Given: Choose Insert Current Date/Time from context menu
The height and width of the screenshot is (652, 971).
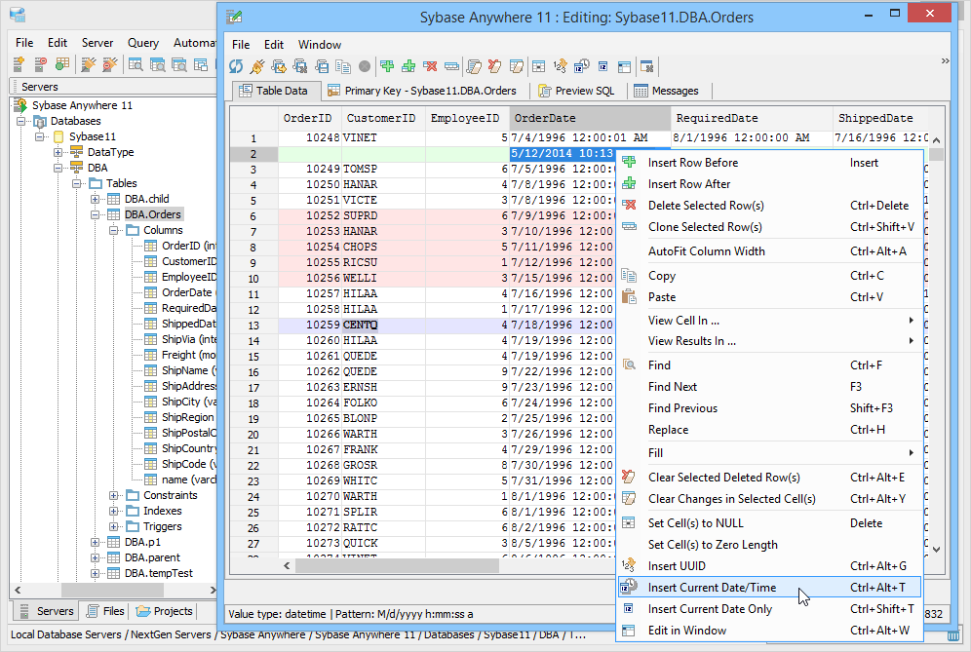Looking at the screenshot, I should click(769, 587).
